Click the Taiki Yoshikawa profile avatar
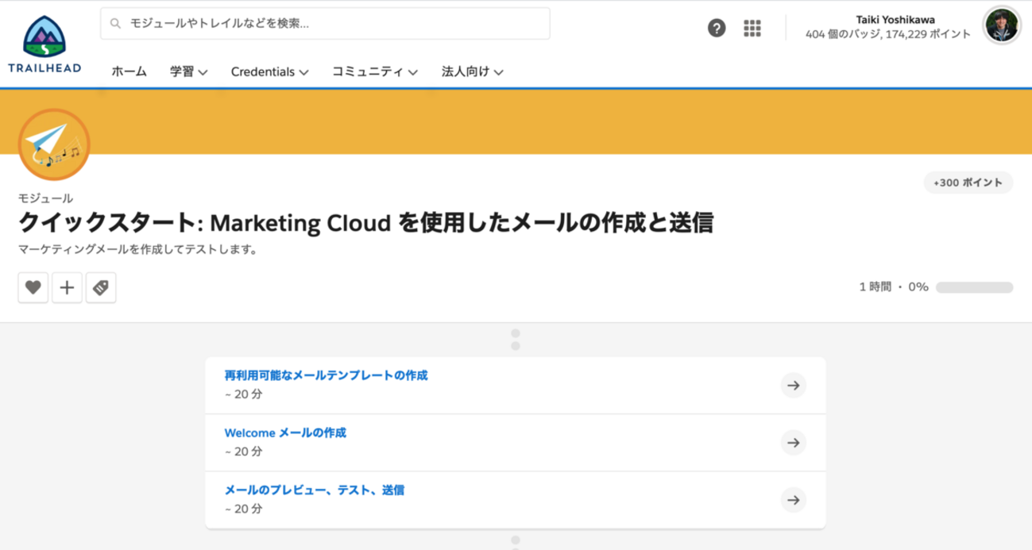The height and width of the screenshot is (550, 1032). pyautogui.click(x=1002, y=26)
